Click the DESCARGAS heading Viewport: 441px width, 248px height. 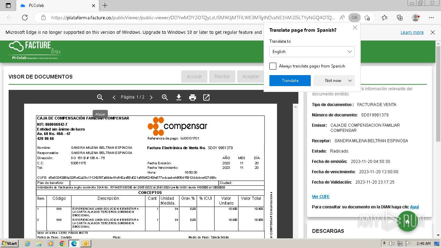pyautogui.click(x=328, y=231)
